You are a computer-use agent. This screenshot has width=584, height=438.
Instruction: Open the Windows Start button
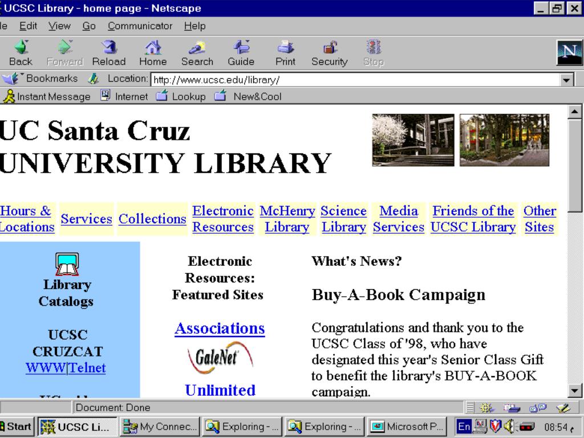tap(17, 427)
